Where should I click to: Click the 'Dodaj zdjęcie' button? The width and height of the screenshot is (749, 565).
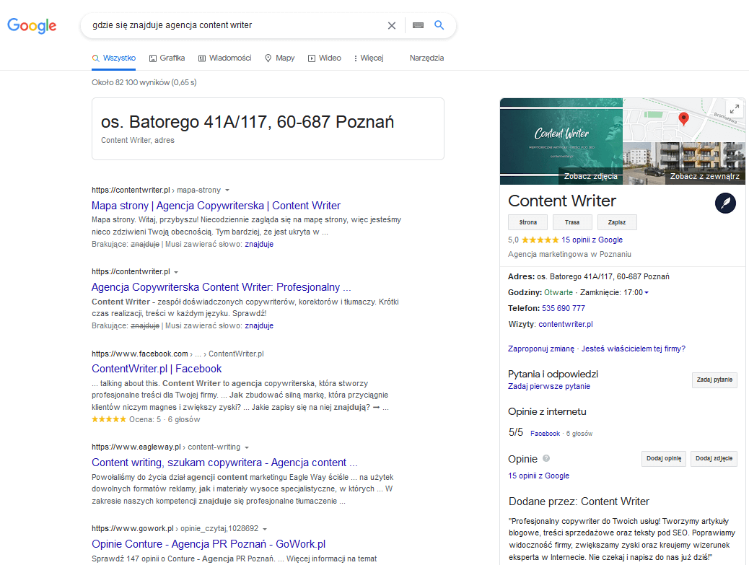(714, 458)
